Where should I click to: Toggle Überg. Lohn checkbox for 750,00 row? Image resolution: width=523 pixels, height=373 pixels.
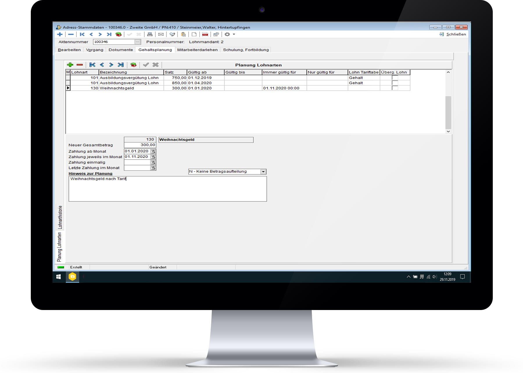tap(395, 78)
